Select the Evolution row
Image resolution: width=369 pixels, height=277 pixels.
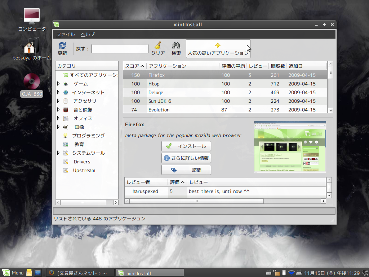225,110
